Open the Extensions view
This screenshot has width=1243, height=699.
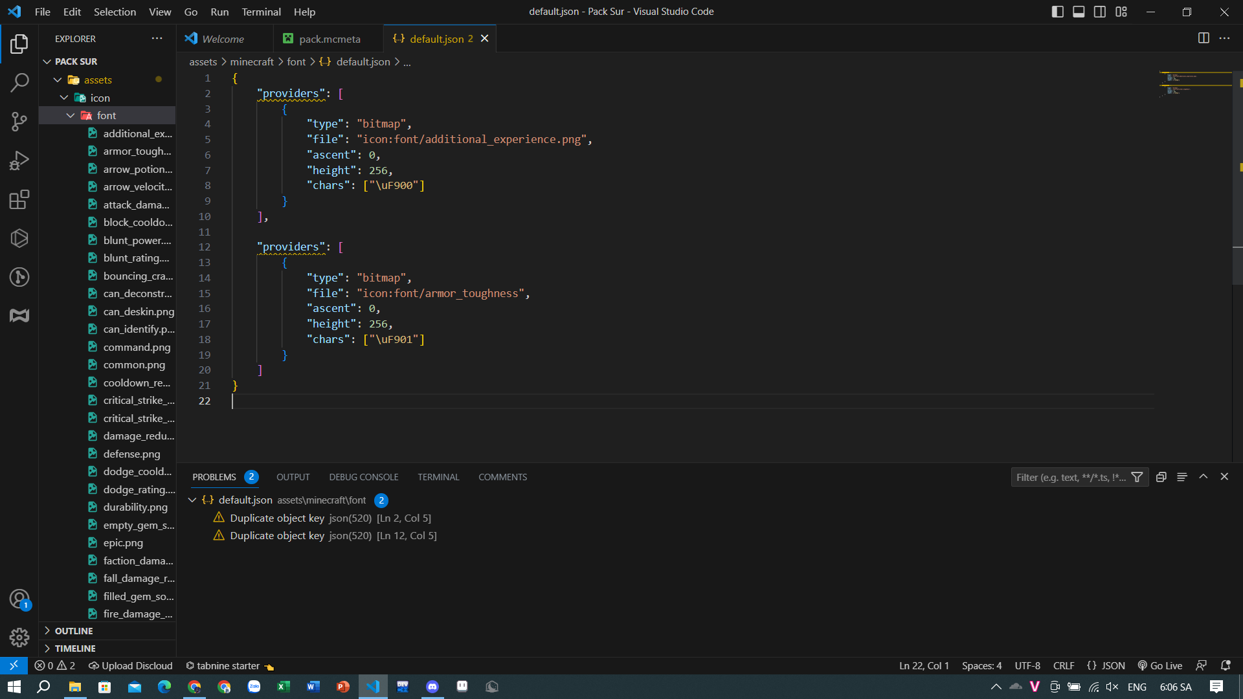click(x=19, y=199)
